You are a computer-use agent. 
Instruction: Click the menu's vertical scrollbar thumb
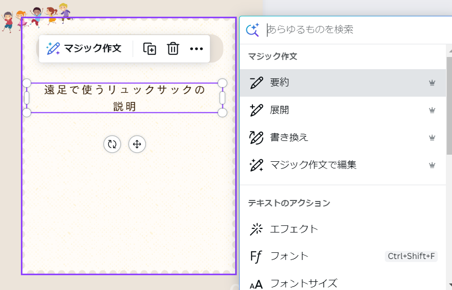click(449, 105)
